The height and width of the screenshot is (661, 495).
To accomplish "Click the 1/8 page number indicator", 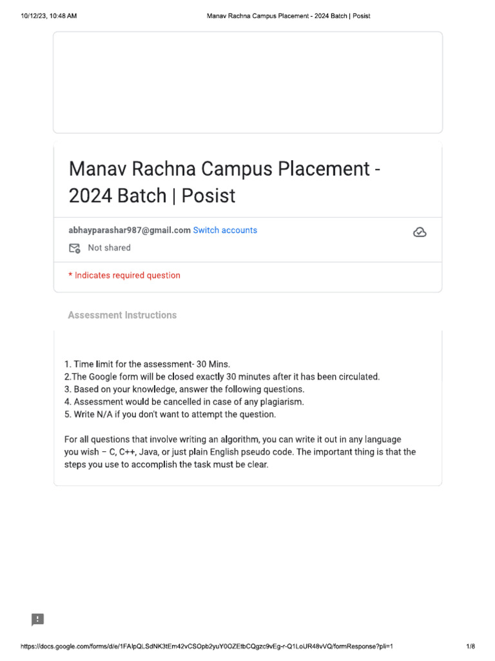I will coord(471,646).
